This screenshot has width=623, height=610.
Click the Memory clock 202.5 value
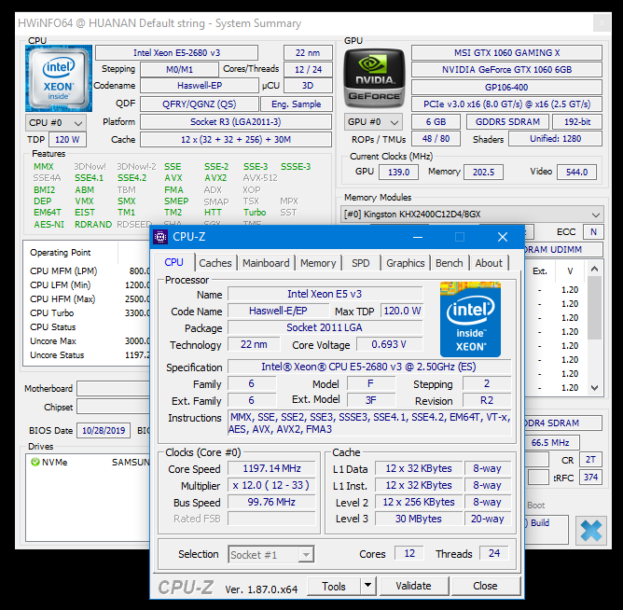483,172
